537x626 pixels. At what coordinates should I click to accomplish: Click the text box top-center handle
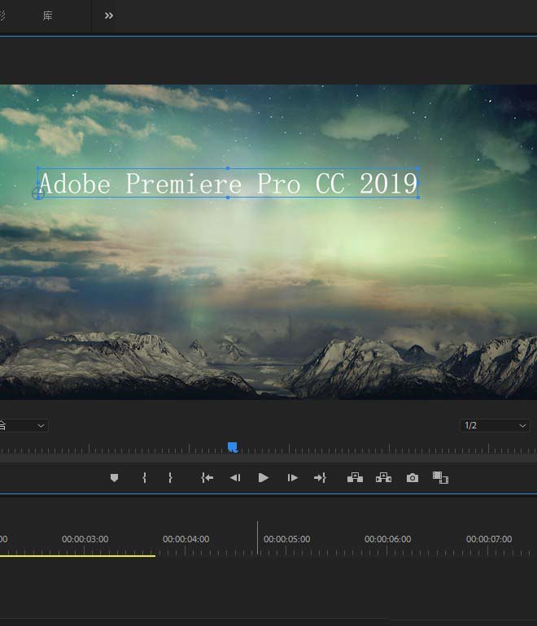click(x=228, y=168)
